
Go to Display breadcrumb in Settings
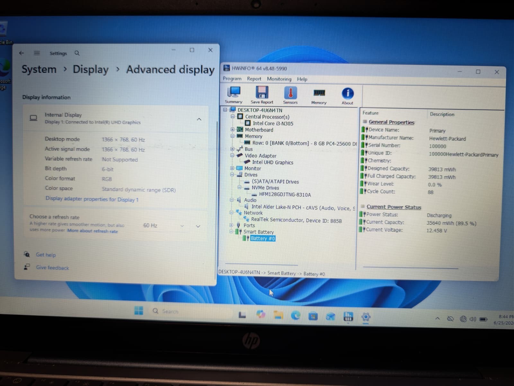(91, 70)
